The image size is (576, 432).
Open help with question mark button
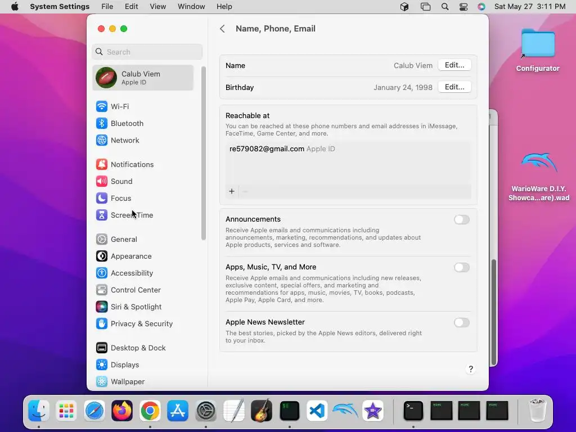click(471, 369)
